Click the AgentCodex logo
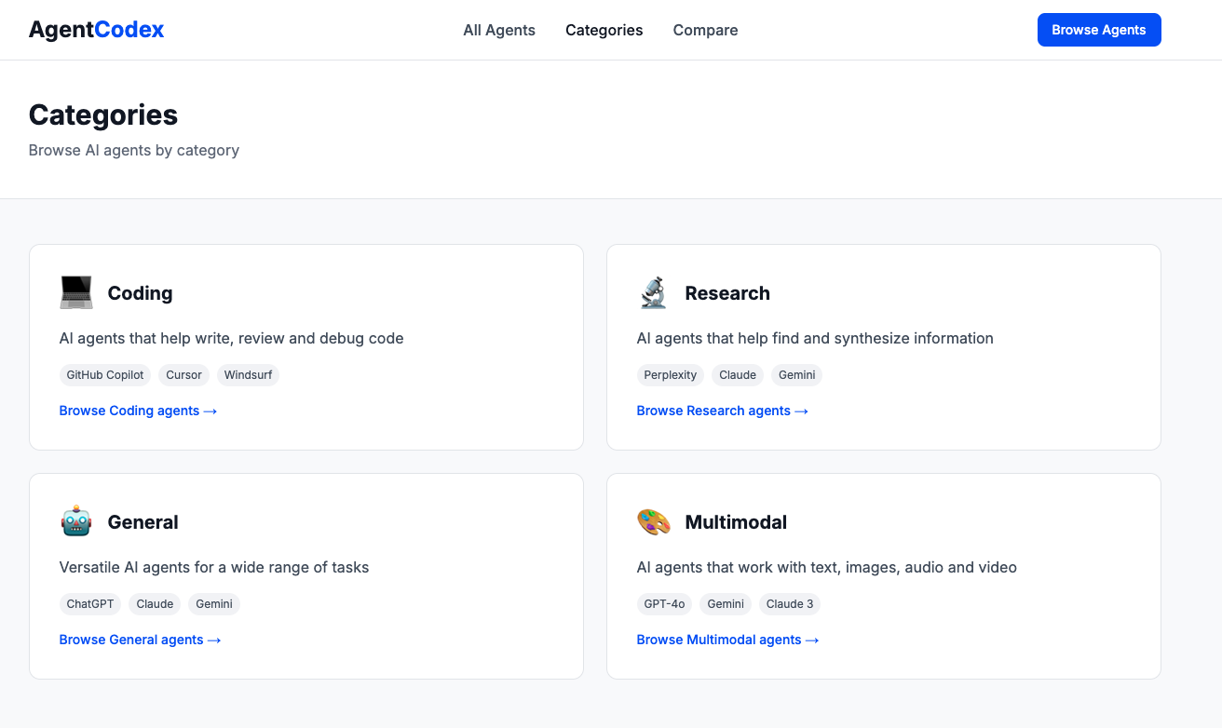Screen dimensions: 1222x728 [96, 29]
